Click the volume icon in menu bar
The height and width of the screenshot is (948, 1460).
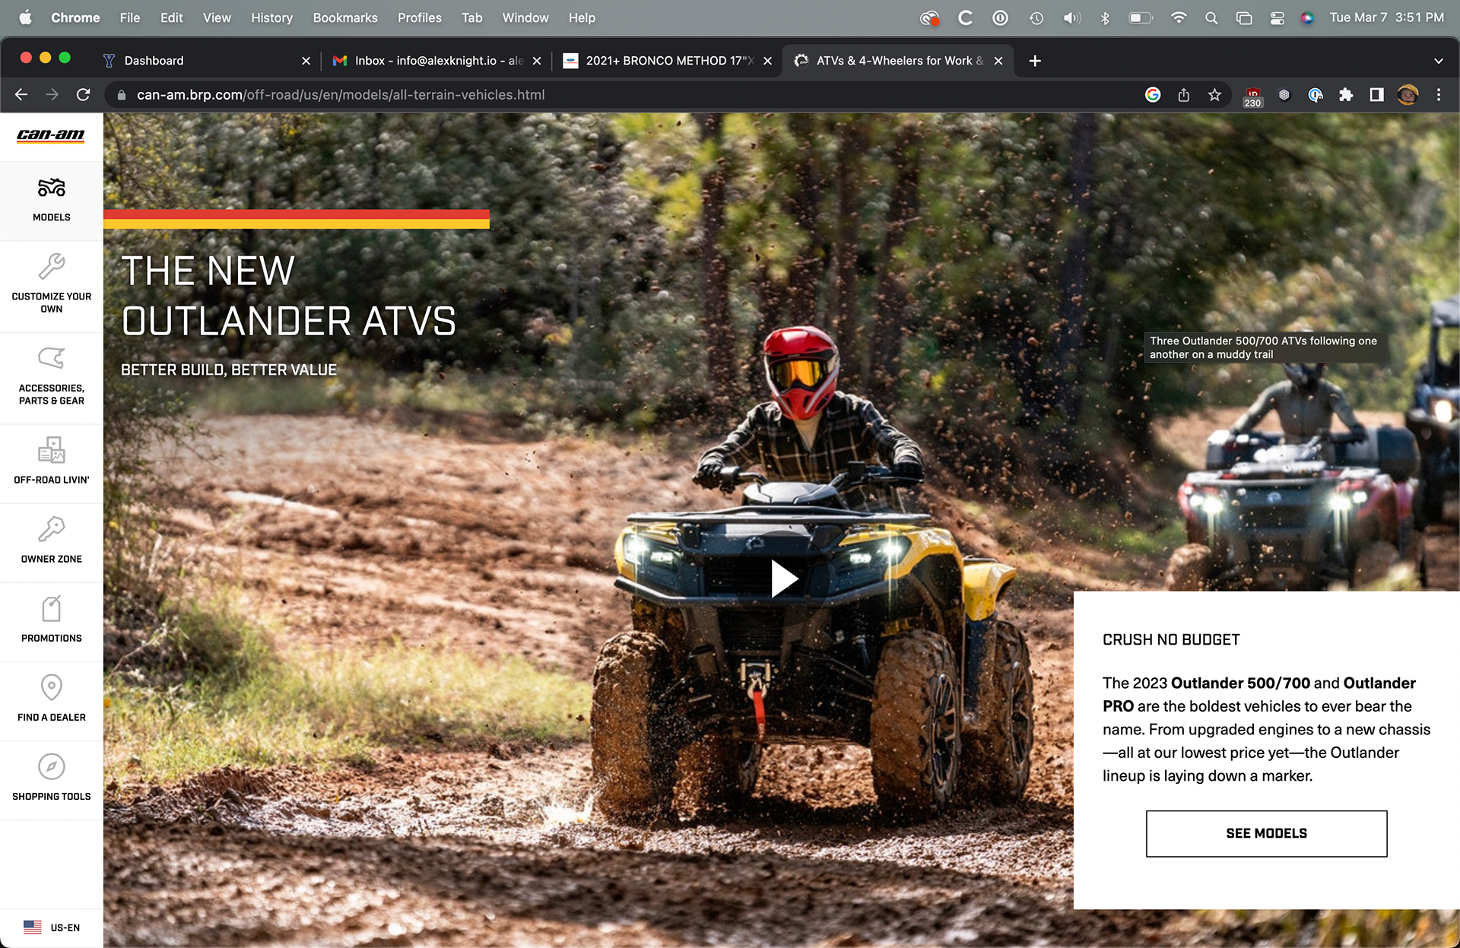(x=1071, y=17)
